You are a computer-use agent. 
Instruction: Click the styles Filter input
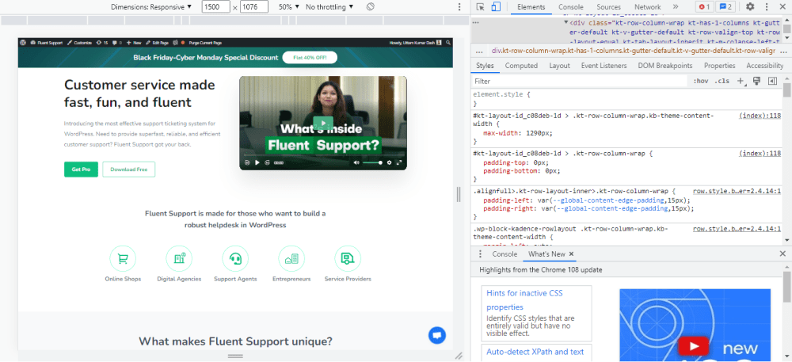578,82
